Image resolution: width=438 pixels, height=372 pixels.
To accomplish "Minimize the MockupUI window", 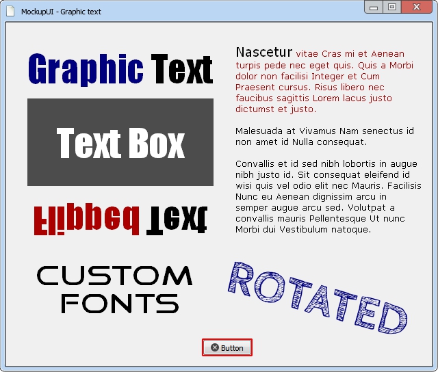I will [374, 8].
